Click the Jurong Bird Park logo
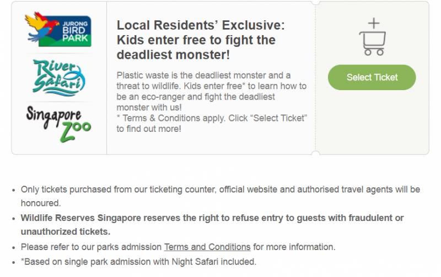441x277 pixels. click(58, 29)
